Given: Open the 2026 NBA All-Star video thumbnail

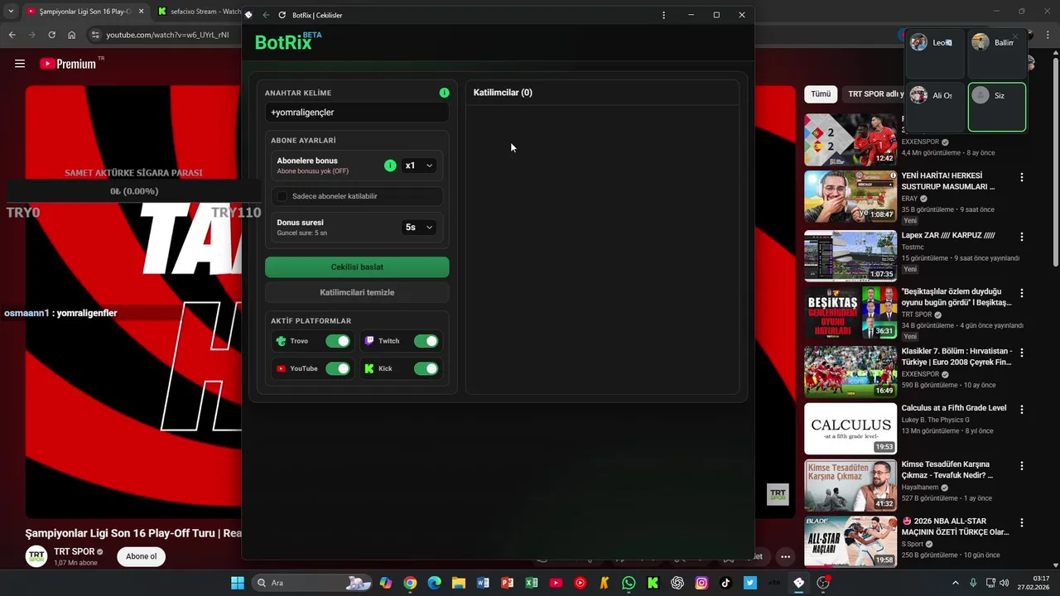Looking at the screenshot, I should tap(850, 541).
